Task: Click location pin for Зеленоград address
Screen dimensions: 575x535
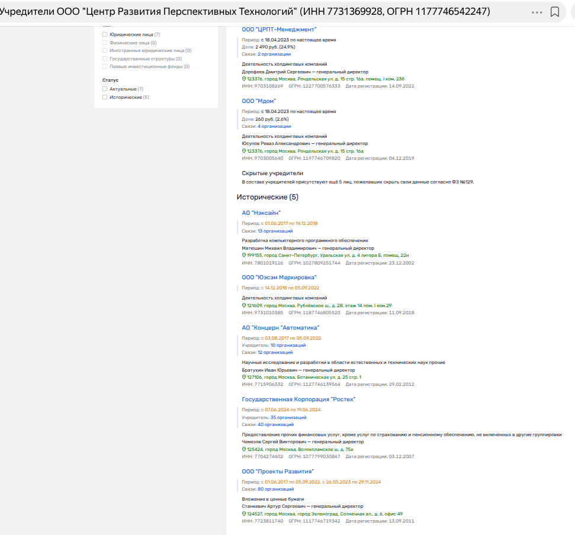Action: (244, 514)
